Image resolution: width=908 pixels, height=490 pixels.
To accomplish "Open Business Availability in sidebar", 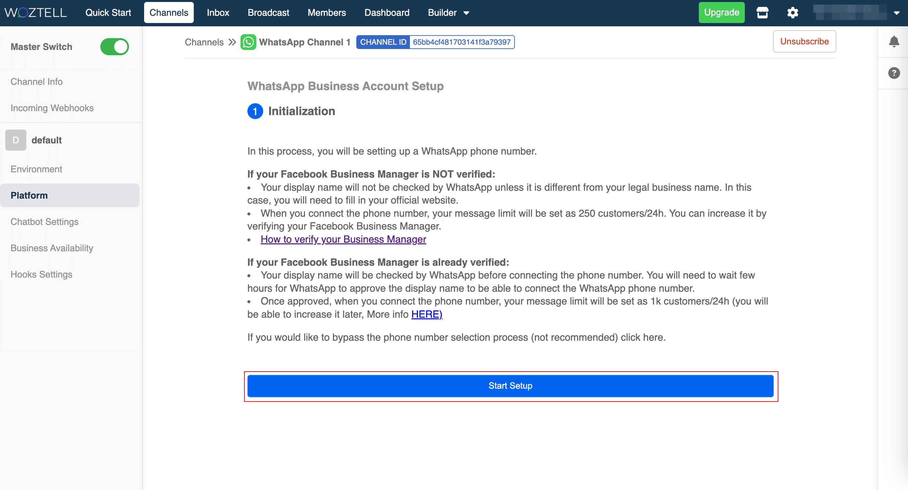I will (x=52, y=248).
